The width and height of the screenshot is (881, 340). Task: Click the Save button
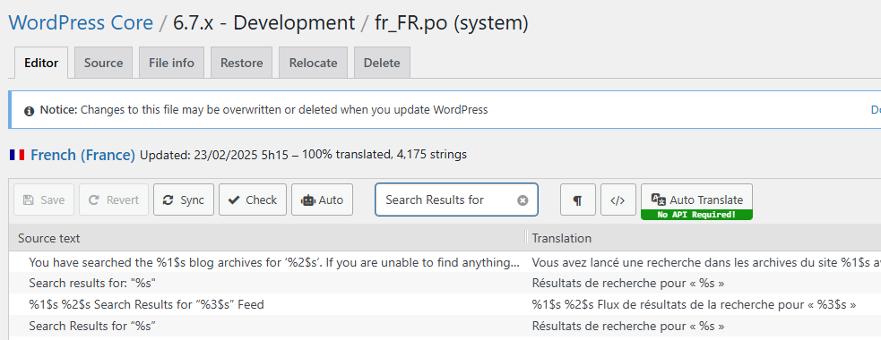pos(44,200)
